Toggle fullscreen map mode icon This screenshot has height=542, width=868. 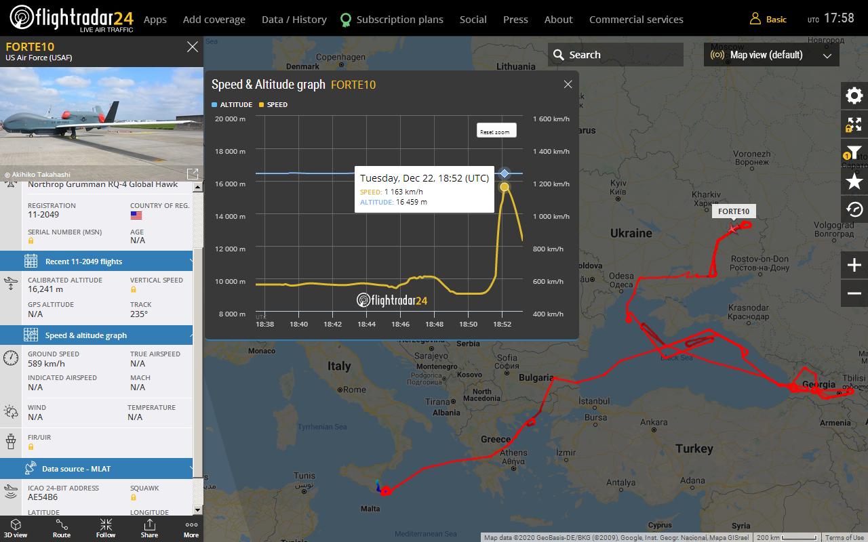tap(854, 125)
